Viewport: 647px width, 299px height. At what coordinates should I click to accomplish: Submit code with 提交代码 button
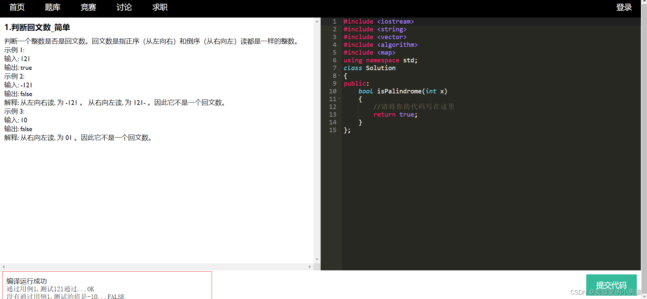point(611,285)
